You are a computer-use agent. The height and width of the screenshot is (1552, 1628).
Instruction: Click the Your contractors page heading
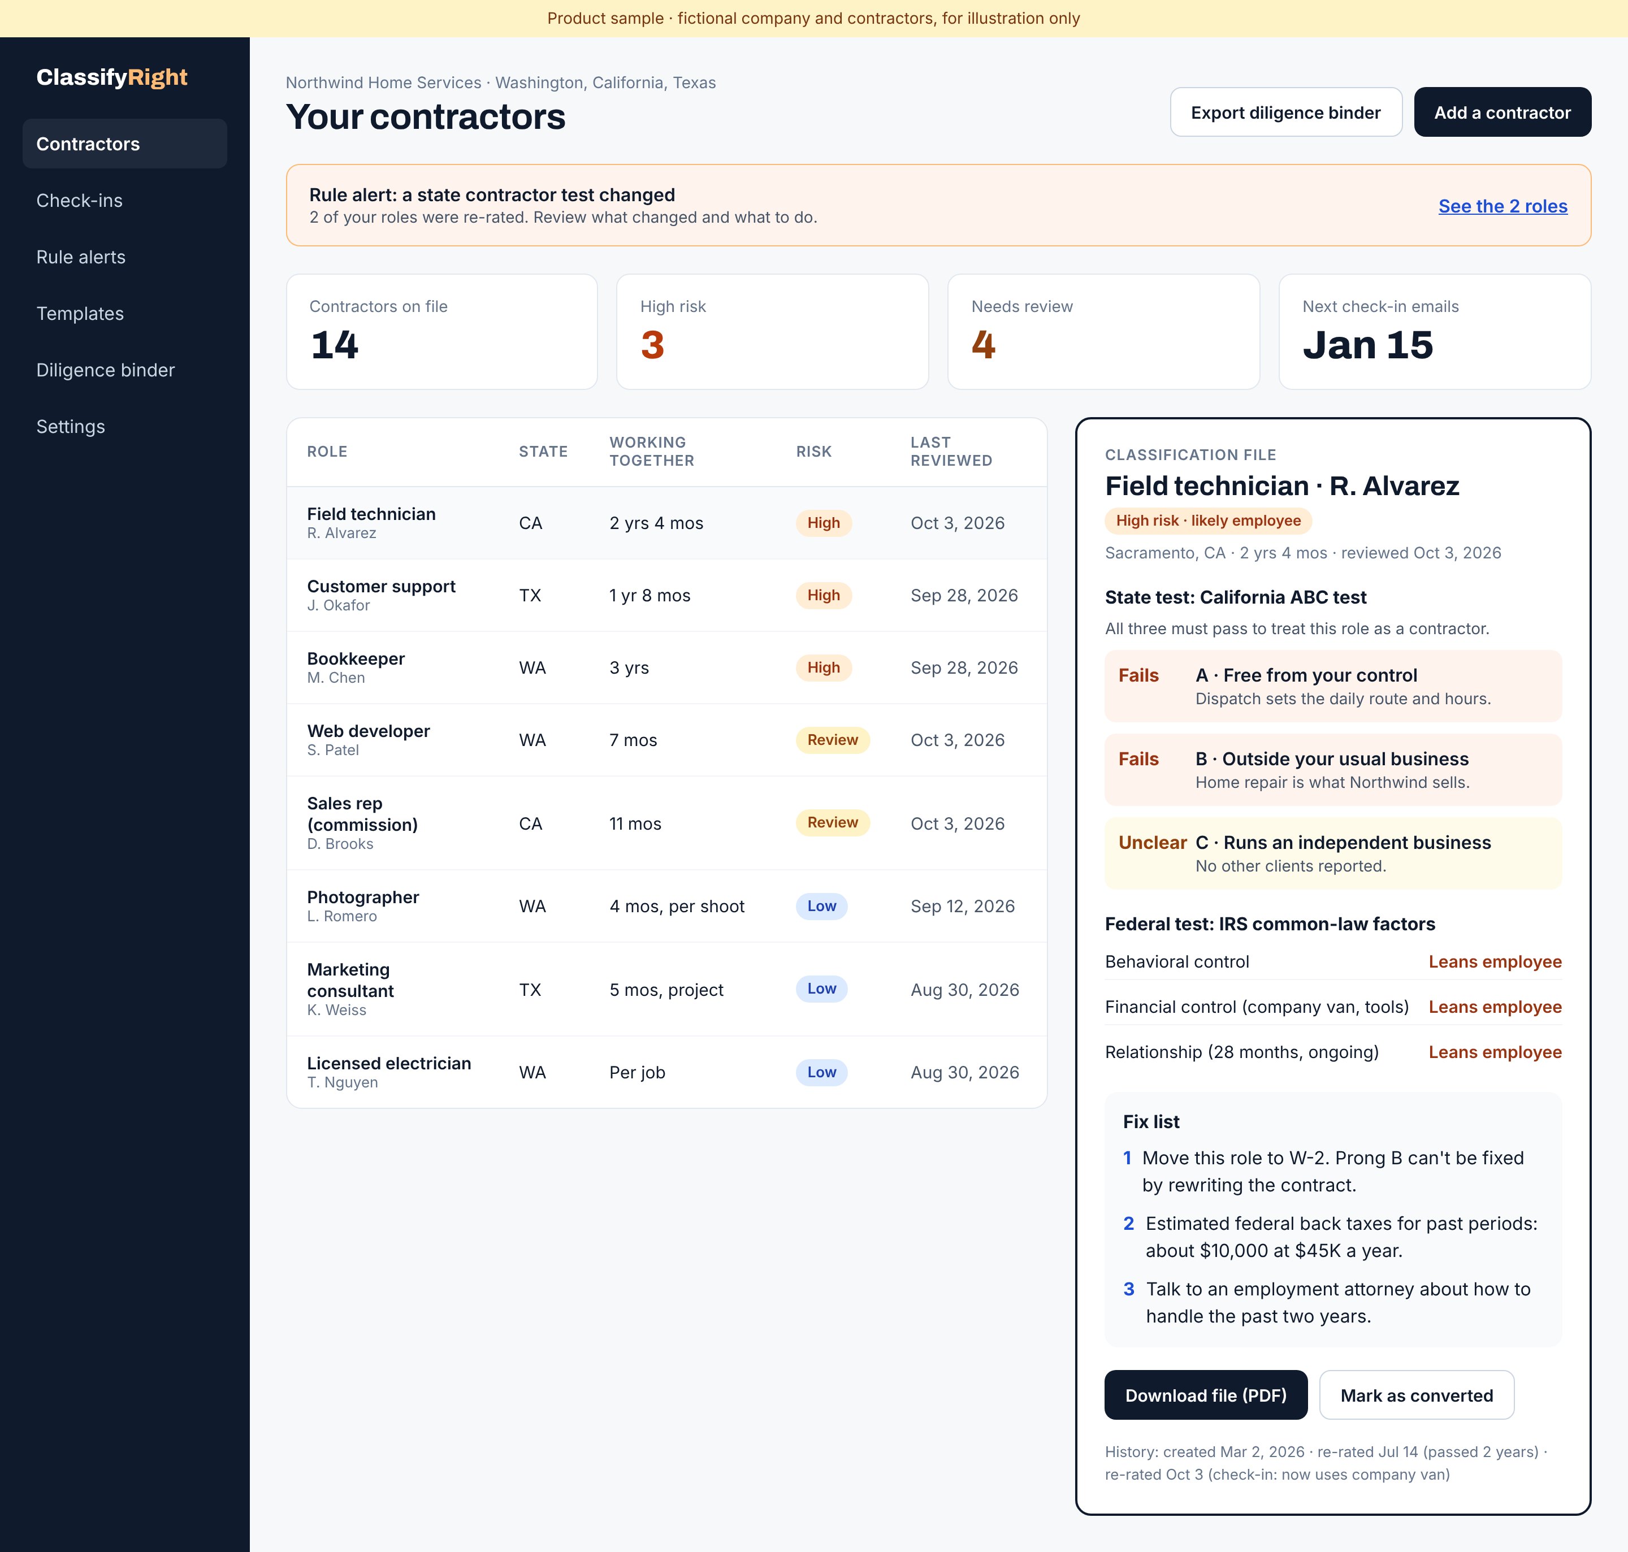coord(425,116)
